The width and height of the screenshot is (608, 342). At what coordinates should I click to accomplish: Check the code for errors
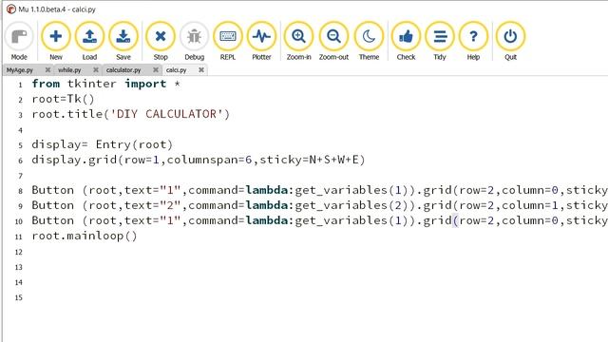[406, 41]
